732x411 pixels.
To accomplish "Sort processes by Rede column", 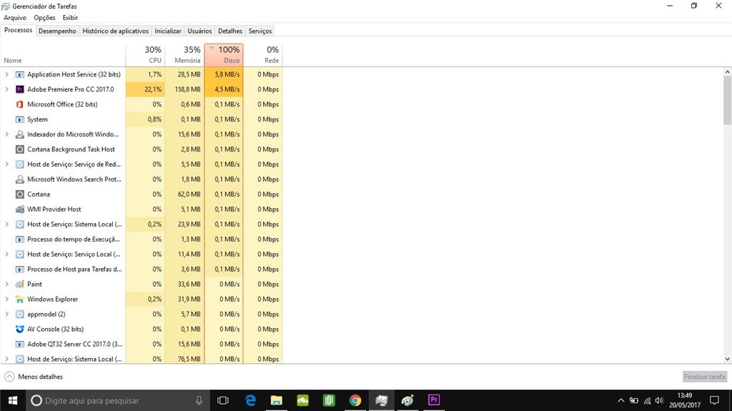I will coord(263,54).
